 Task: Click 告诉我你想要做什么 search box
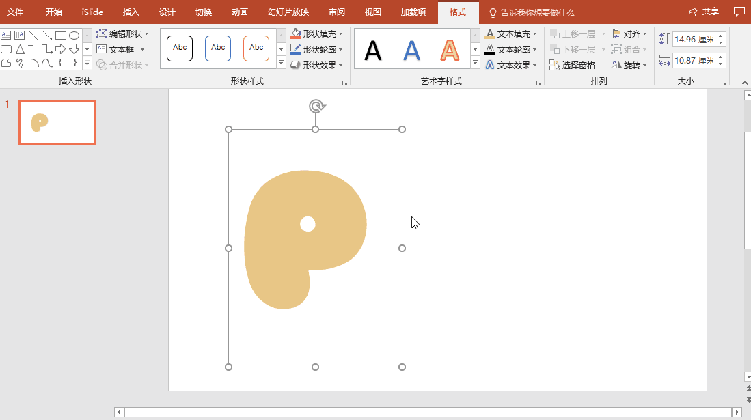532,12
